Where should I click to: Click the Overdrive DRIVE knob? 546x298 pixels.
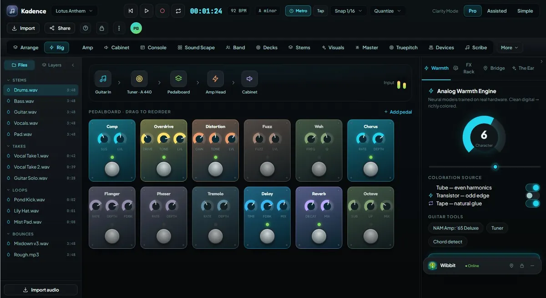click(x=147, y=139)
